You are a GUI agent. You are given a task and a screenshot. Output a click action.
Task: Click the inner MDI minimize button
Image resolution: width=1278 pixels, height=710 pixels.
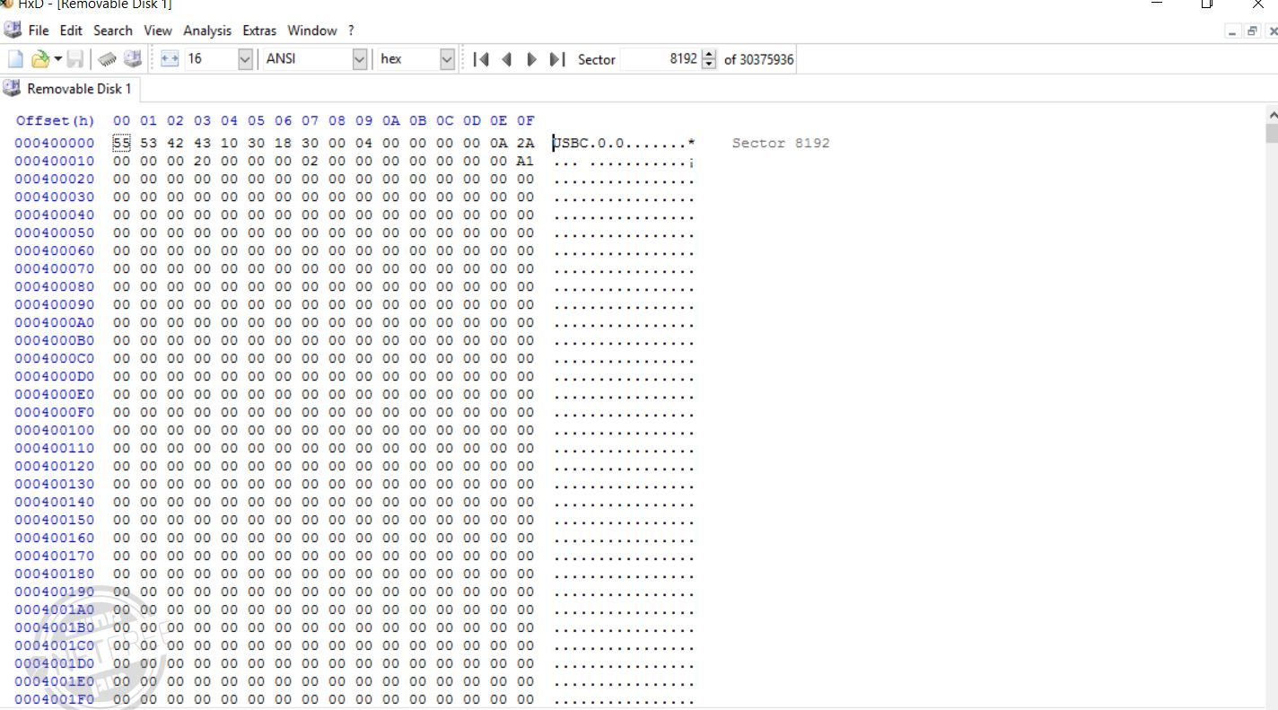[1234, 31]
